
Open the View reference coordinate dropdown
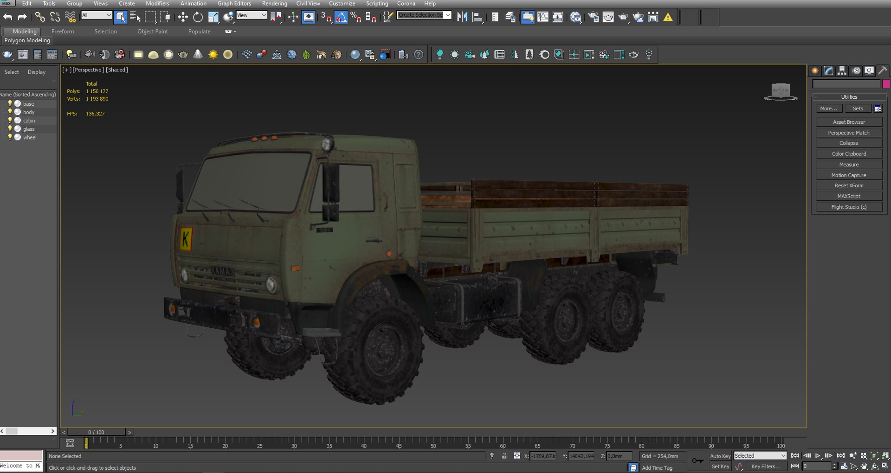click(252, 15)
